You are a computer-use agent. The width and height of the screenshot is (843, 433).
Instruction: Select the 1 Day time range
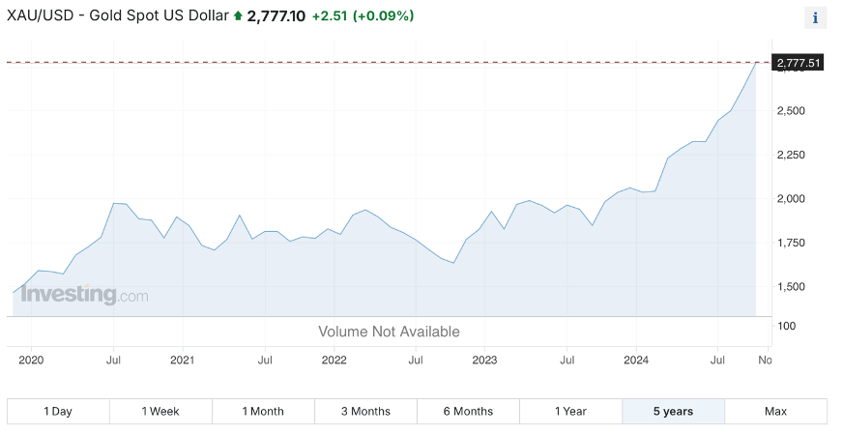tap(58, 412)
